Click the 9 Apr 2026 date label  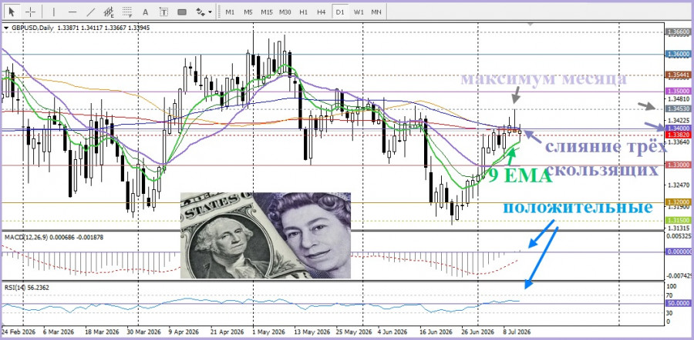pyautogui.click(x=184, y=332)
